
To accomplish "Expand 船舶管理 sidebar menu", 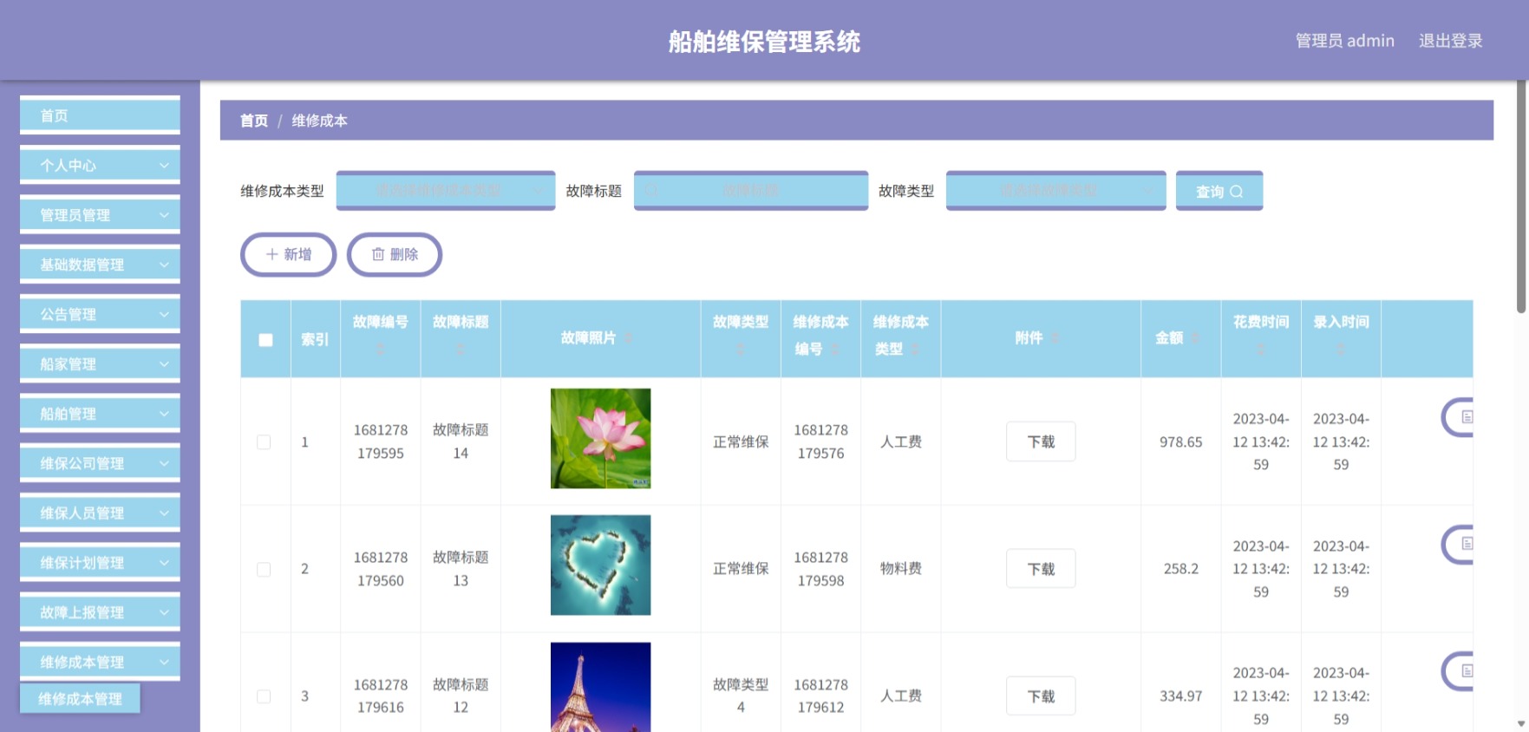I will [x=100, y=414].
